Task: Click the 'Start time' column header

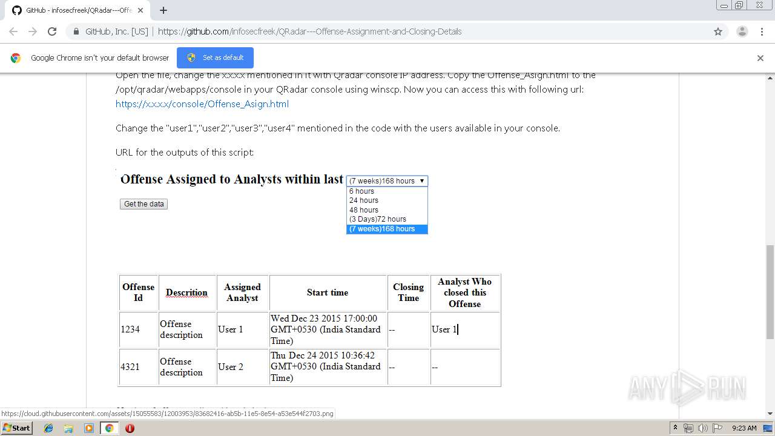Action: [x=328, y=292]
